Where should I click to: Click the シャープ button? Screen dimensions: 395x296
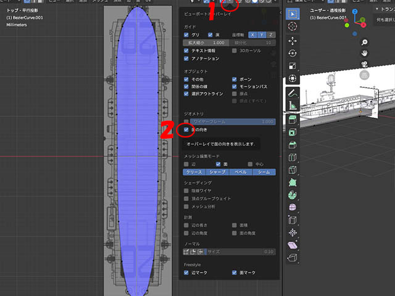point(218,172)
